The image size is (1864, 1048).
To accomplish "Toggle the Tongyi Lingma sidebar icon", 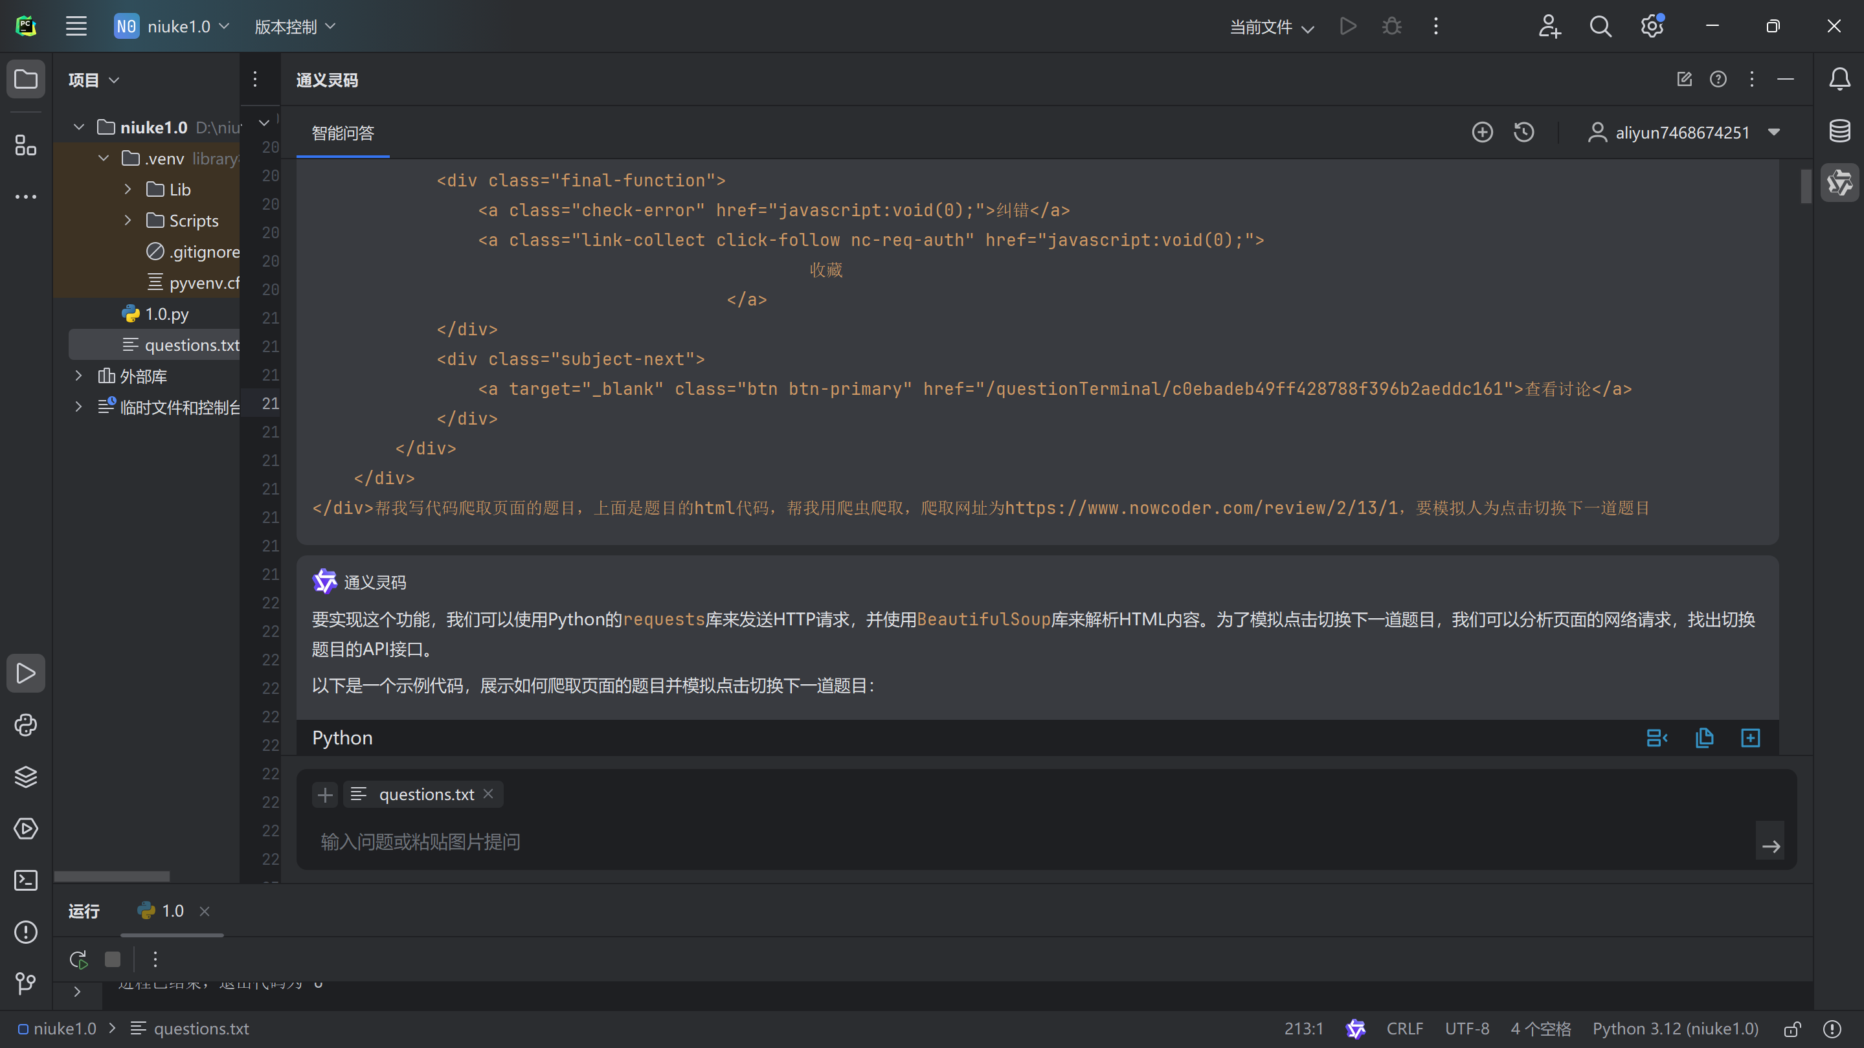I will pyautogui.click(x=1839, y=183).
